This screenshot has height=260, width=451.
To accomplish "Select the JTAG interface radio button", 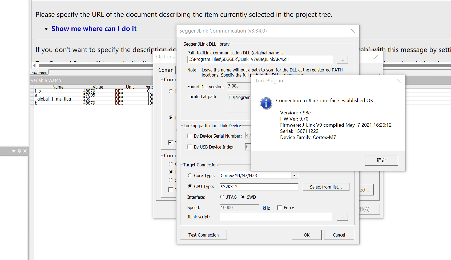I will tap(222, 197).
